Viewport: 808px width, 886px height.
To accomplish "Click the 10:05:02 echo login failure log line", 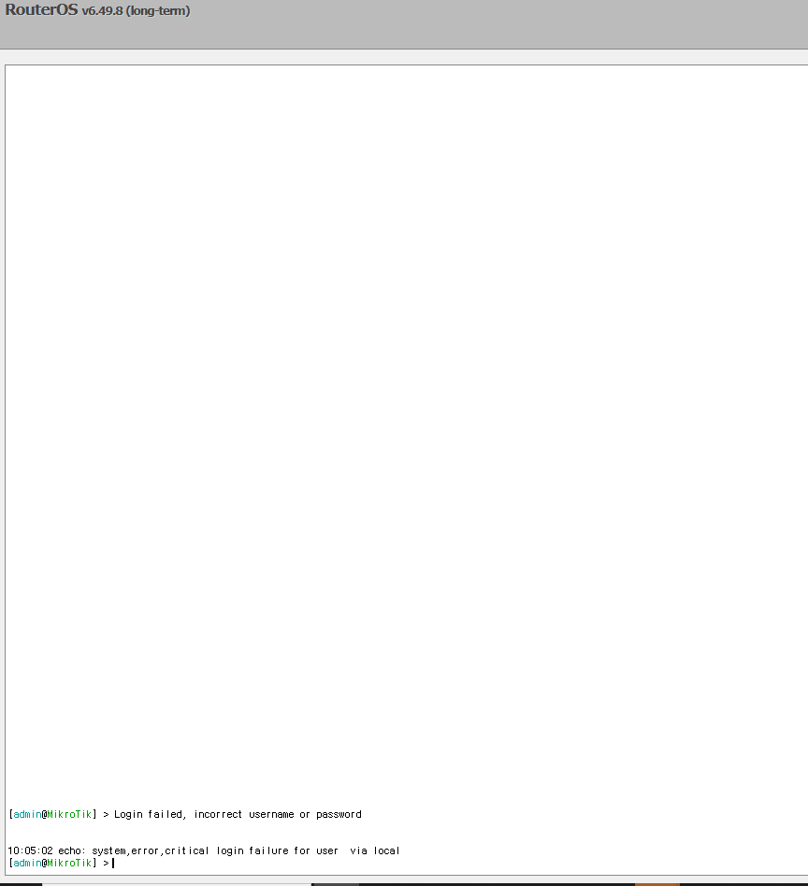I will pyautogui.click(x=204, y=850).
